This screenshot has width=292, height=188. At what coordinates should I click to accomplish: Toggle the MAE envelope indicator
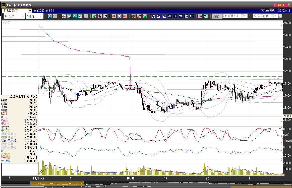170,16
